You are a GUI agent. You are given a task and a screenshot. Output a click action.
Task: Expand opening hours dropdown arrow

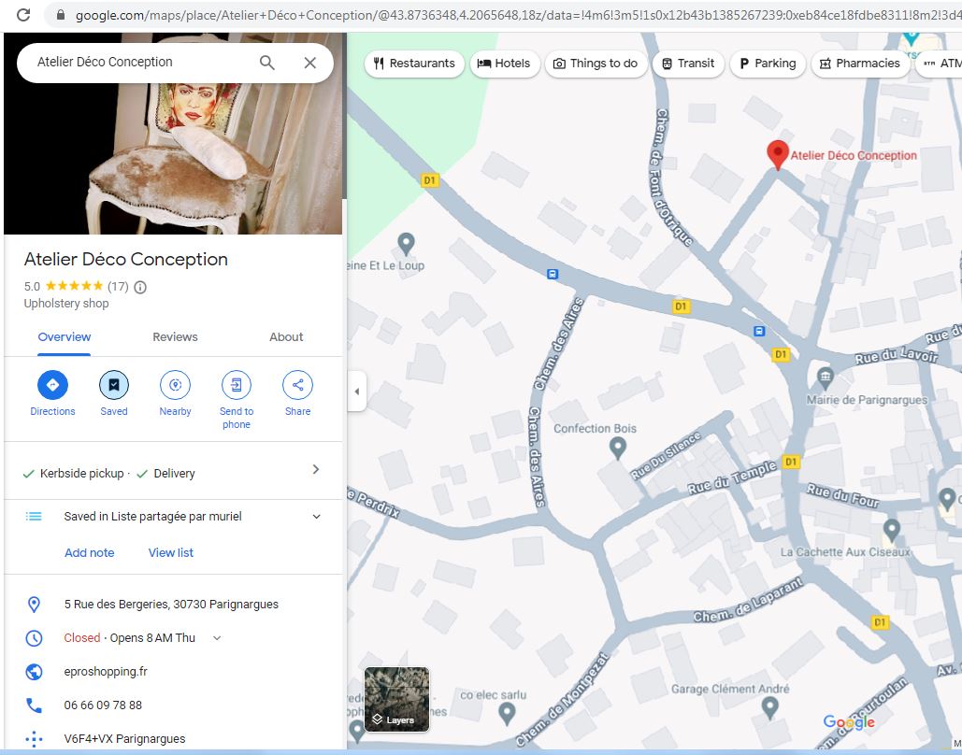(217, 638)
